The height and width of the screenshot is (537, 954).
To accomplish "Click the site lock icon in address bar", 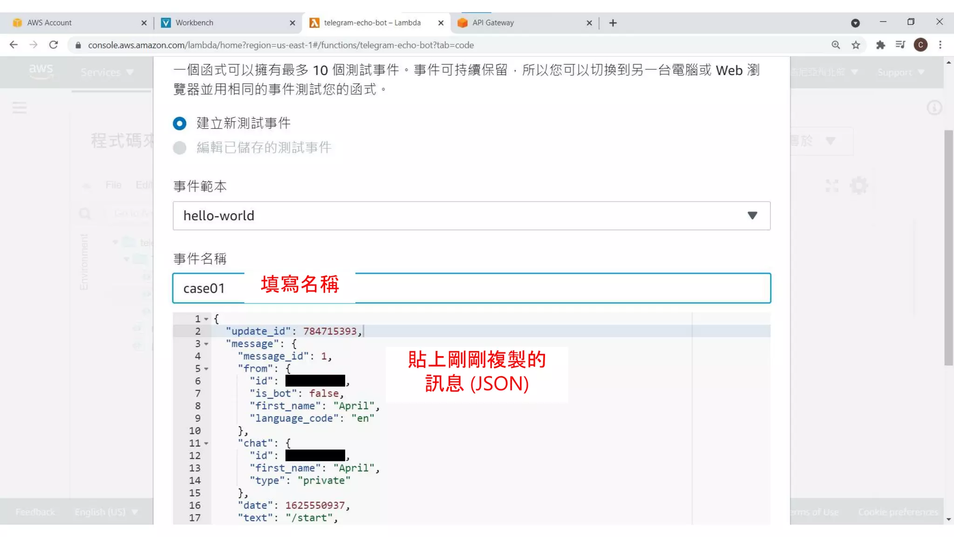I will [78, 45].
